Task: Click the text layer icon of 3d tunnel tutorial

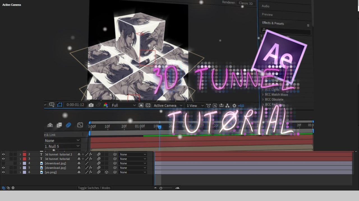Action: pyautogui.click(x=42, y=159)
